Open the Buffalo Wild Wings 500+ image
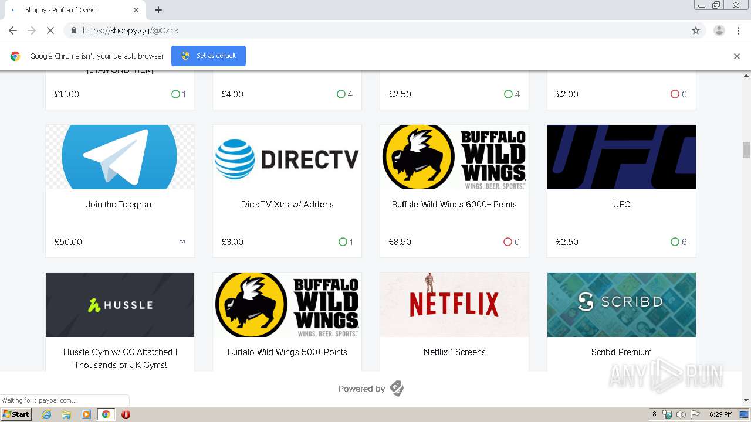 287,305
